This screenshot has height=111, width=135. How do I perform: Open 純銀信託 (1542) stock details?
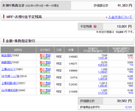pos(6,62)
